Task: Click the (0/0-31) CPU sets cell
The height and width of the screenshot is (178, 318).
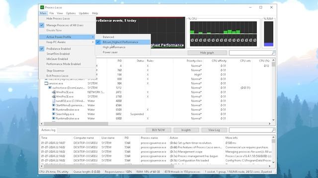Action: click(x=245, y=88)
